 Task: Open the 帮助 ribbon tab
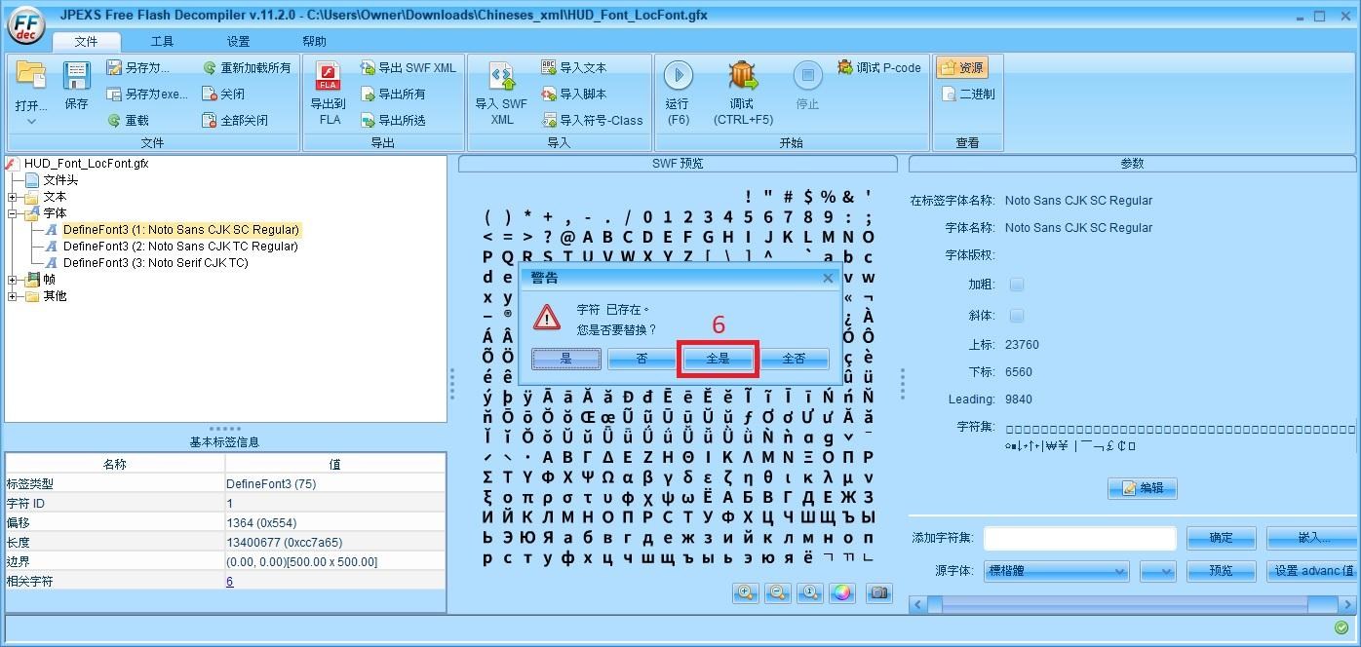[314, 42]
